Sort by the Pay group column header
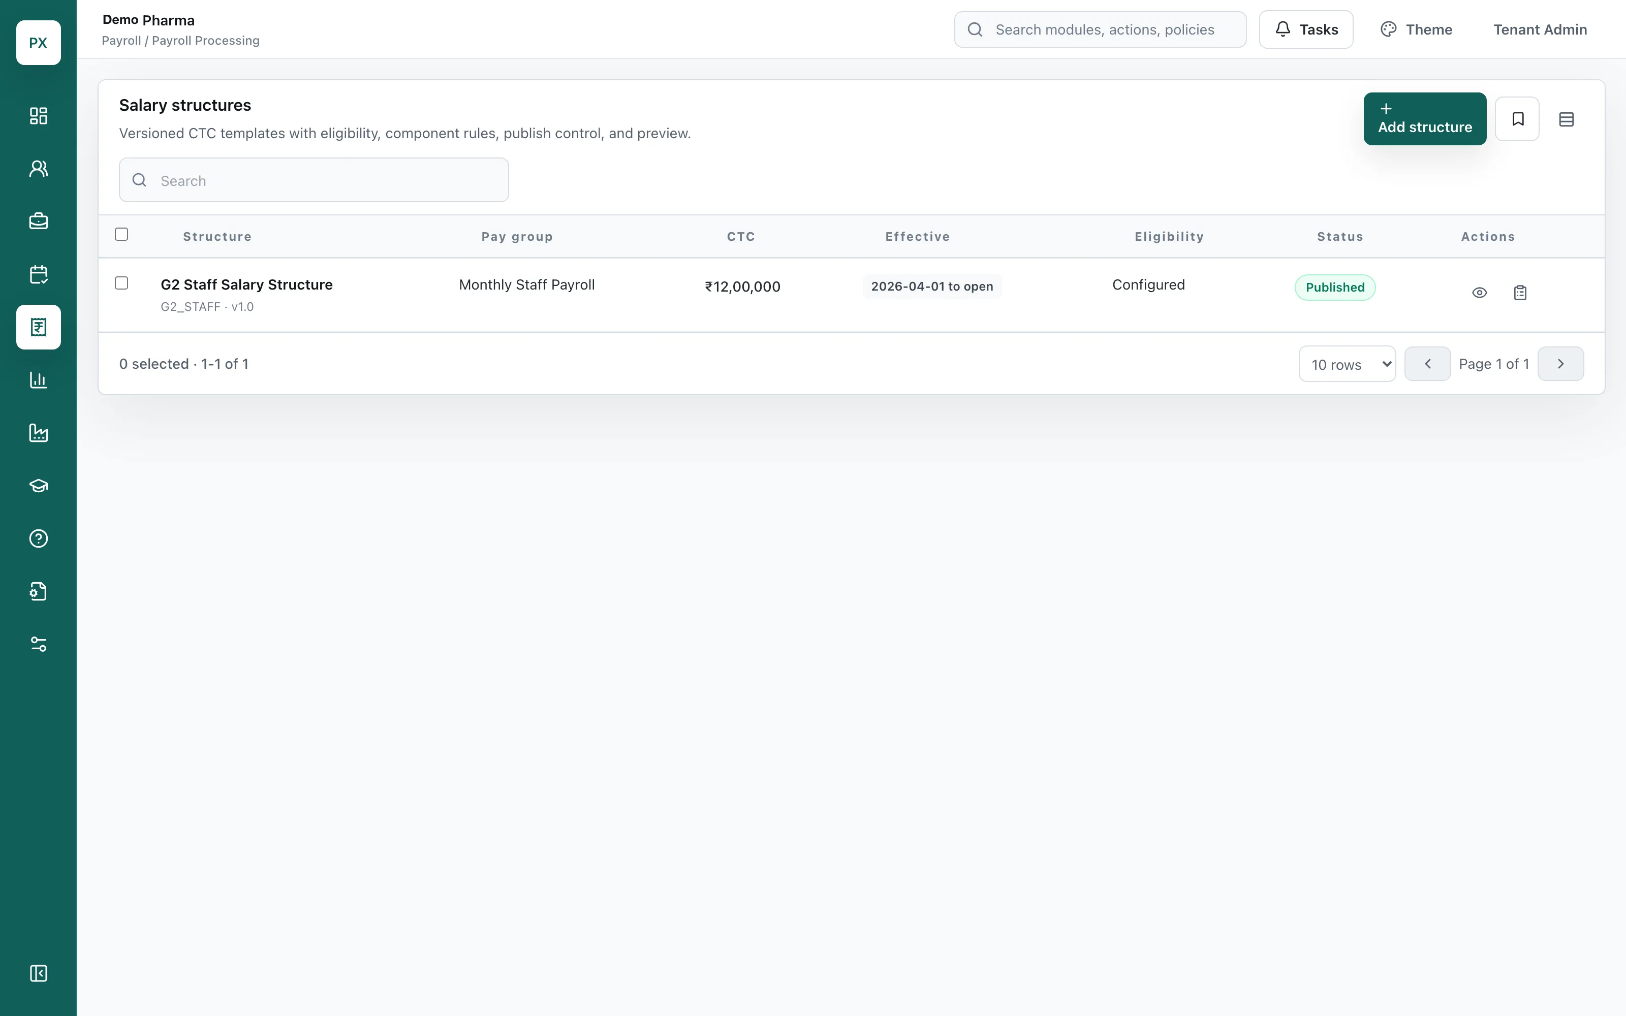This screenshot has height=1016, width=1626. point(517,237)
